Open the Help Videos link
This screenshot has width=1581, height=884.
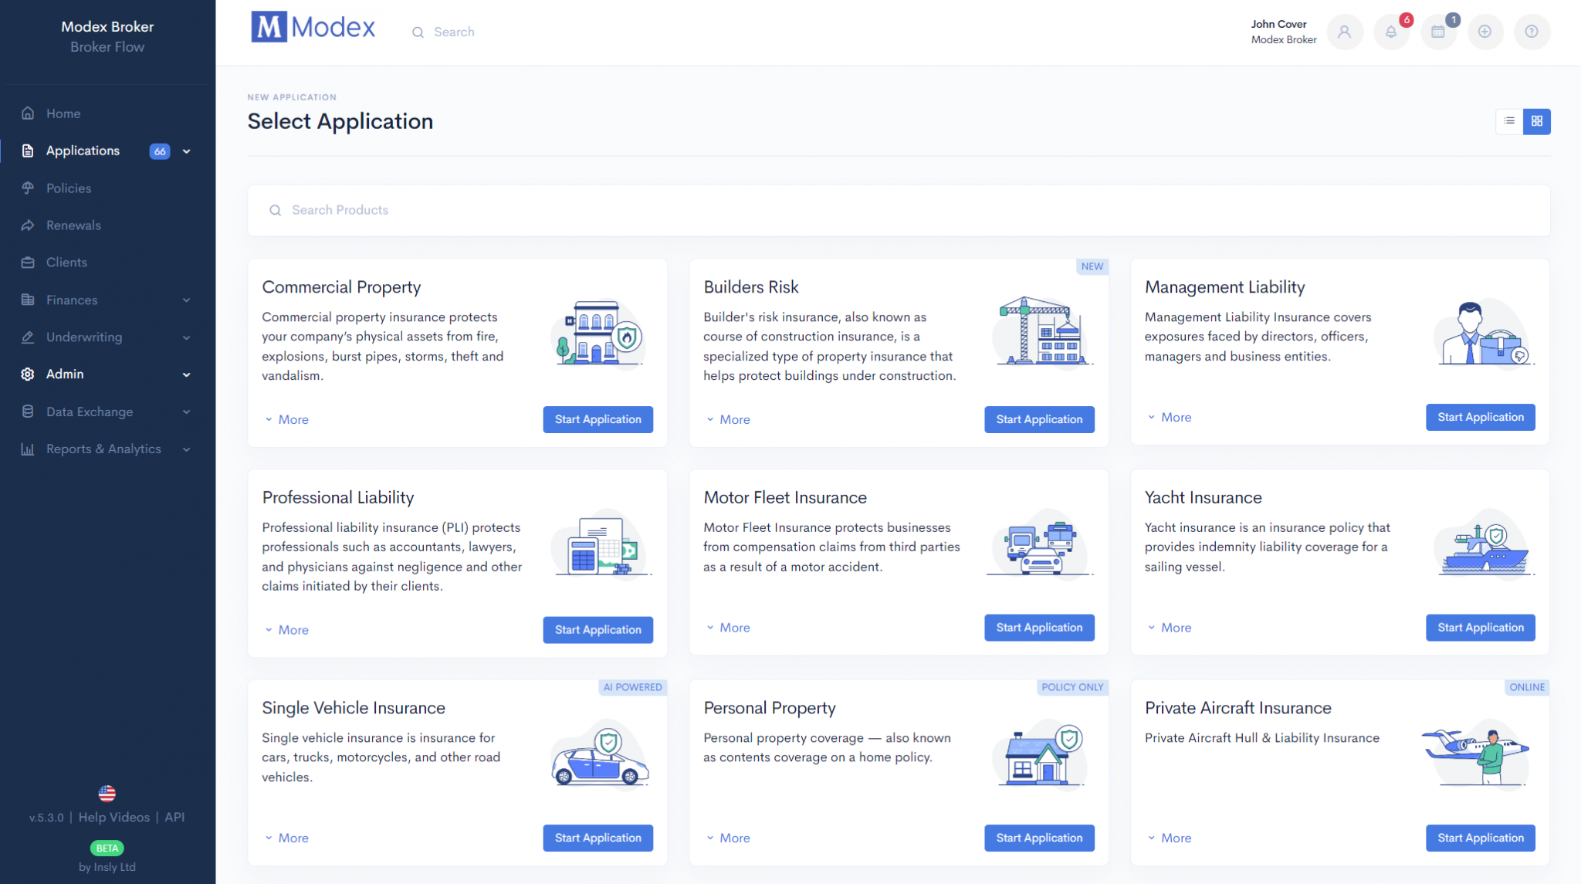(x=114, y=818)
